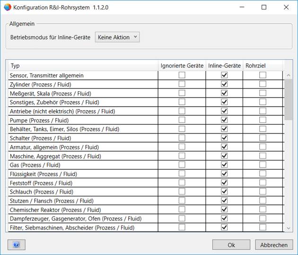Select the 'Sensor, Transmitter allgemein' row text
Screen dimensions: 298x255
[46, 76]
